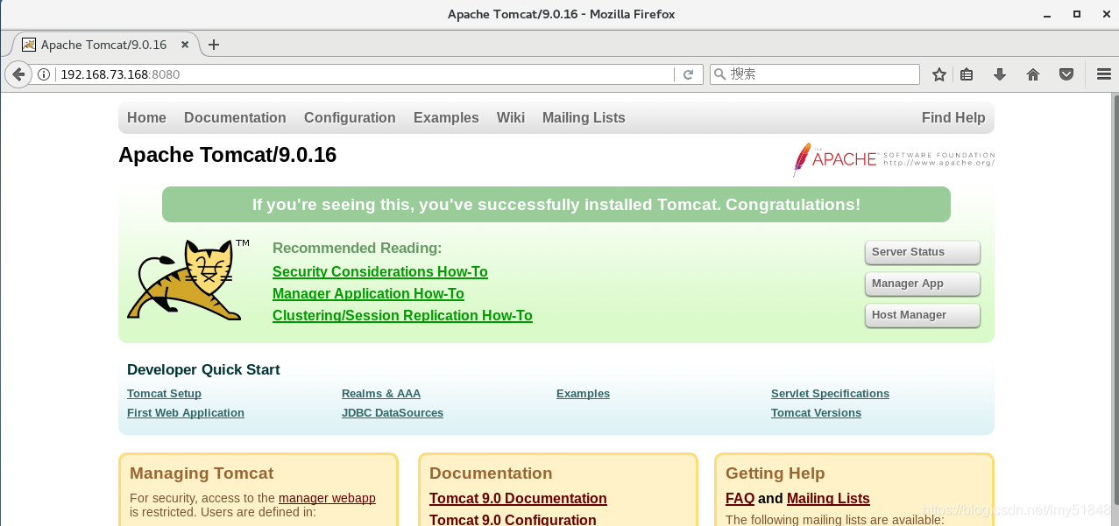Minimize the Firefox window

coord(1047,14)
